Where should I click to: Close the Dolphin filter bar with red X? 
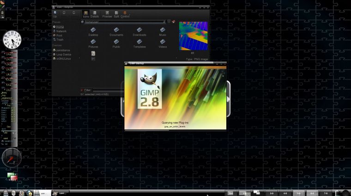coord(82,90)
